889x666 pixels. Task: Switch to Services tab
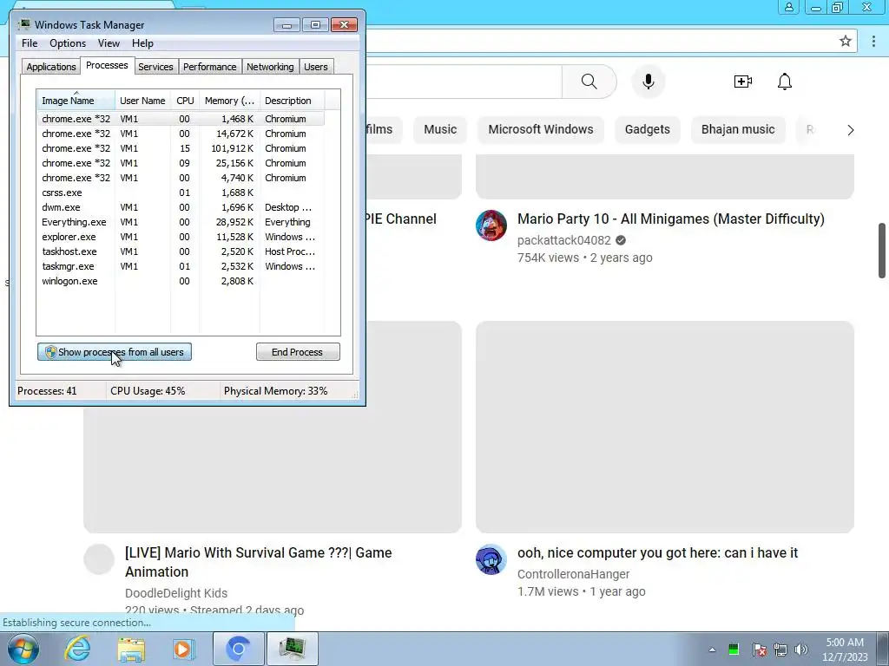(x=155, y=67)
